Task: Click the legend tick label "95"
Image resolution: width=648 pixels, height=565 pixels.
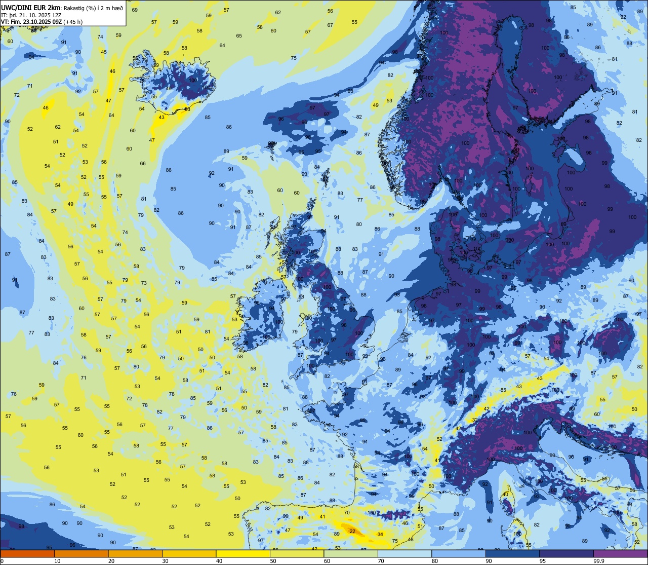Action: [x=543, y=561]
